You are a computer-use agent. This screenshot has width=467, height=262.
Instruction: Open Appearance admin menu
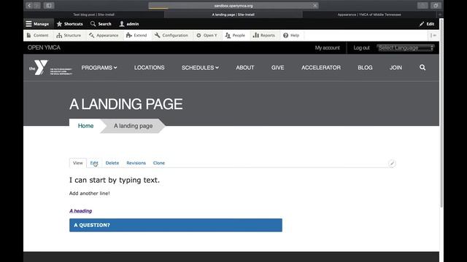tap(104, 36)
